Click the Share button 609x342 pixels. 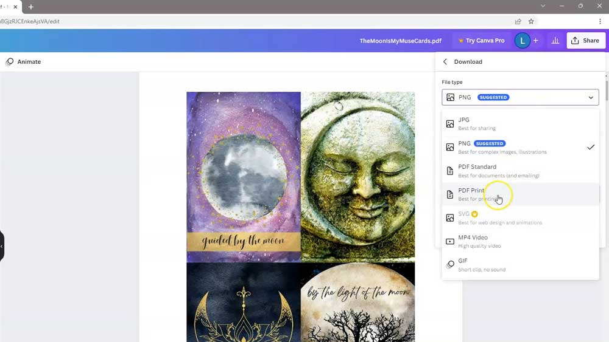pyautogui.click(x=586, y=40)
